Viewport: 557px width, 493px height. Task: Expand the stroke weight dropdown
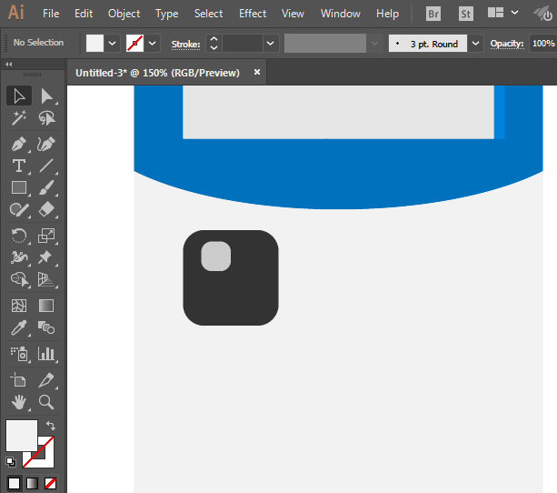271,44
